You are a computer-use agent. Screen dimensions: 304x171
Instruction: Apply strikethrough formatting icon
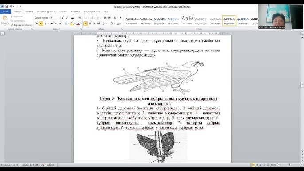pyautogui.click(x=51, y=23)
